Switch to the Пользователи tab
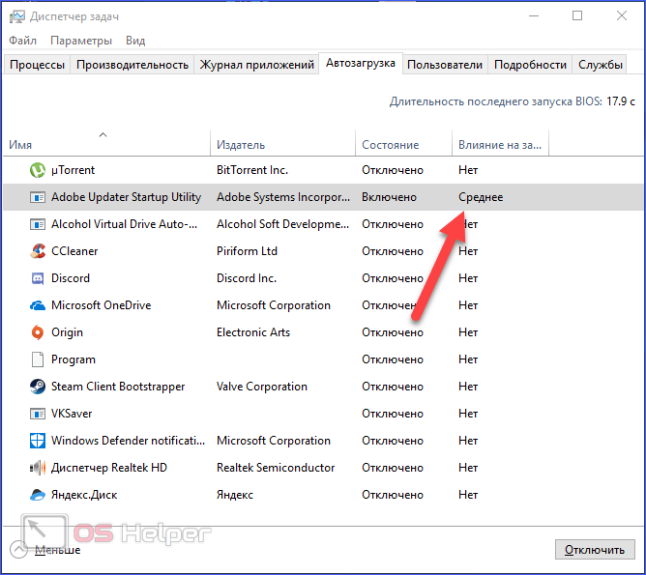The image size is (646, 575). 445,65
